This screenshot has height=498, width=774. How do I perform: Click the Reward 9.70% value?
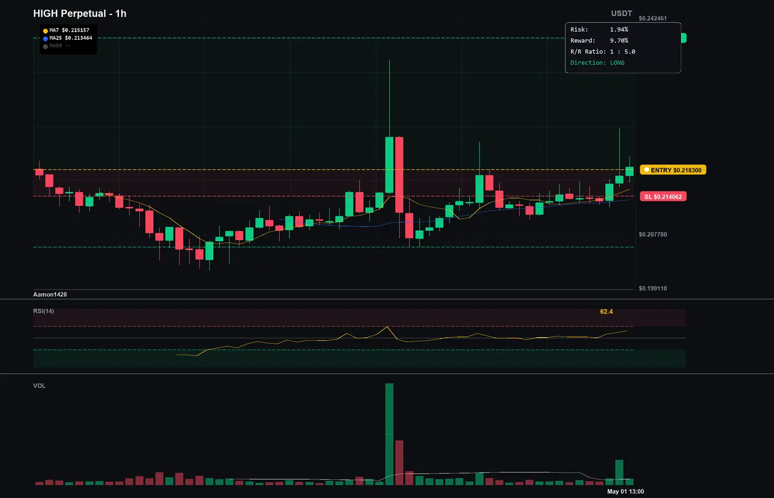tap(619, 40)
